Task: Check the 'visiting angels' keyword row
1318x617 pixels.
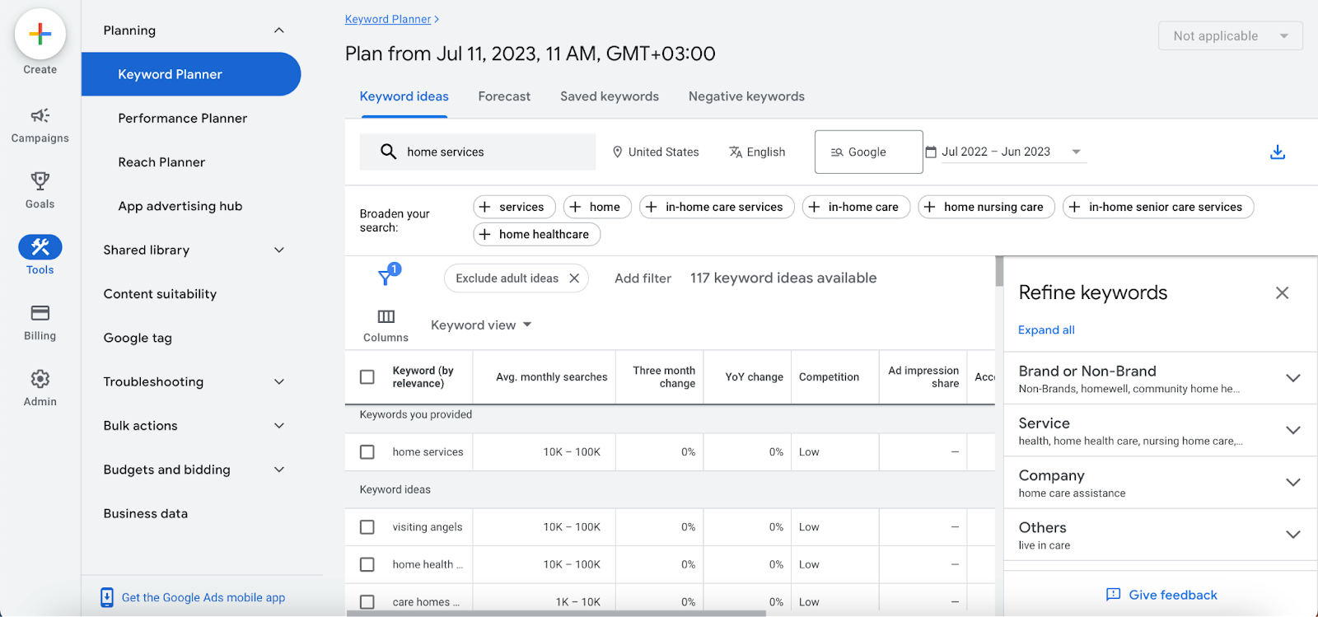Action: (x=367, y=527)
